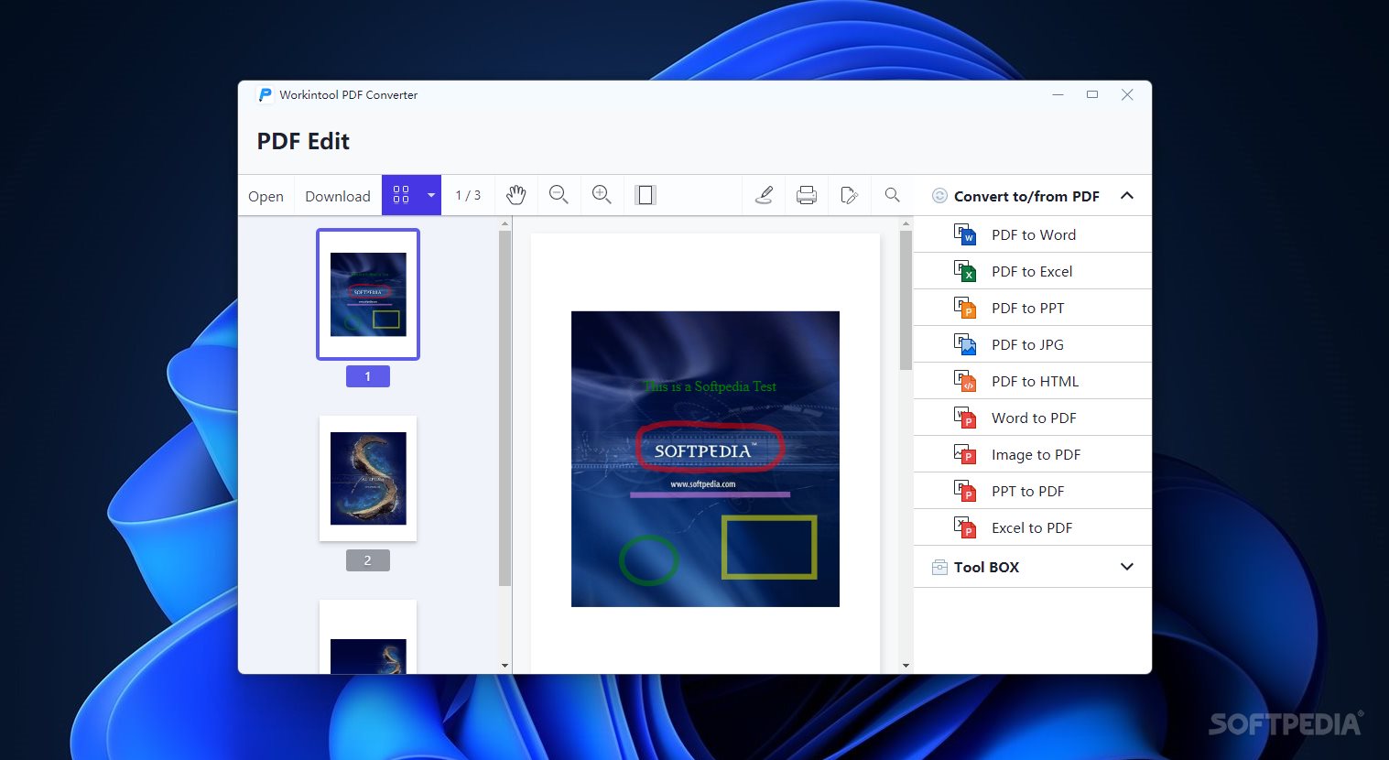Click the Download button

click(x=338, y=196)
